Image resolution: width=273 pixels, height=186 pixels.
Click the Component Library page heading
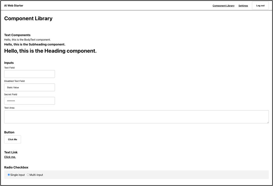pos(28,19)
